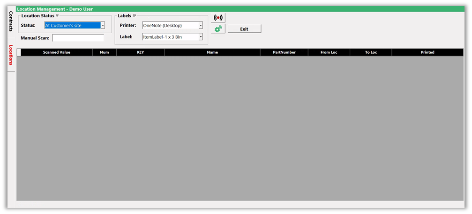Select the KEY column header
This screenshot has height=214, width=472.
(140, 52)
